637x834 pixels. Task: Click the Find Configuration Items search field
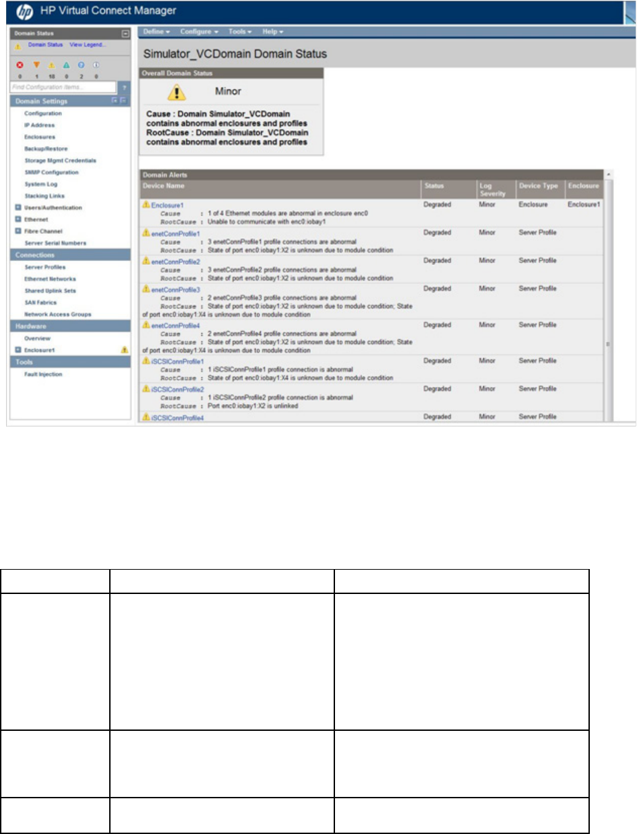tap(63, 88)
